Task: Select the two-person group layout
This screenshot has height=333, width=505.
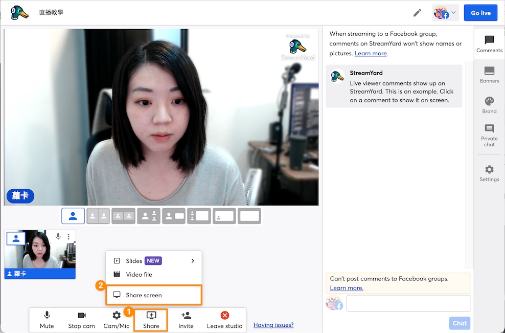Action: [123, 216]
